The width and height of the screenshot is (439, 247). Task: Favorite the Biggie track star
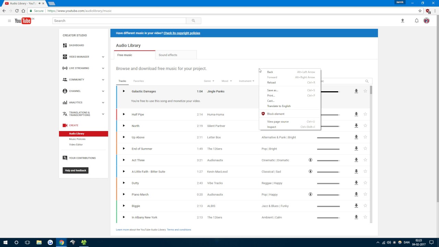pyautogui.click(x=365, y=205)
